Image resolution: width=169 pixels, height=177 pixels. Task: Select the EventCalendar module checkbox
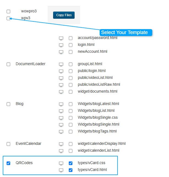coord(9,144)
